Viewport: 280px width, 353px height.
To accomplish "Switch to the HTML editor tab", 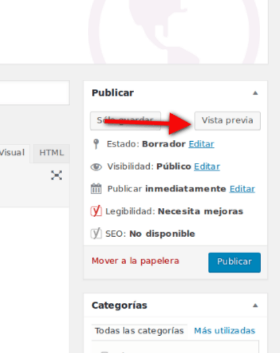I will [52, 153].
